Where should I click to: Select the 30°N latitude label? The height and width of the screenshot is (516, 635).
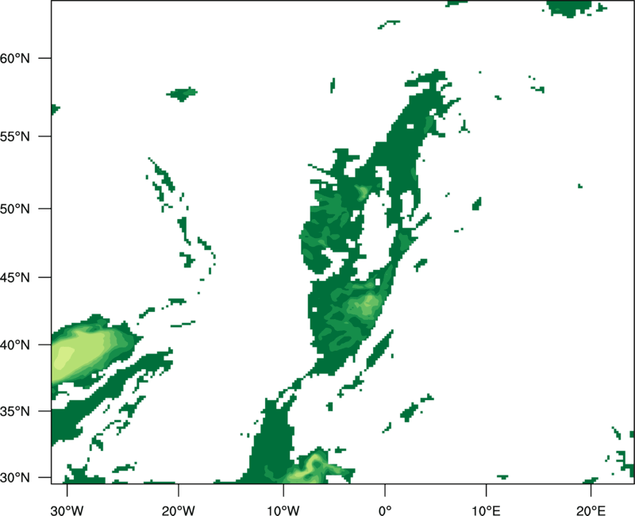point(15,478)
